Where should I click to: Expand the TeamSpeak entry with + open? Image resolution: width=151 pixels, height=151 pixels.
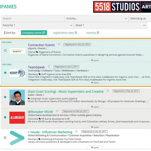tap(95, 83)
